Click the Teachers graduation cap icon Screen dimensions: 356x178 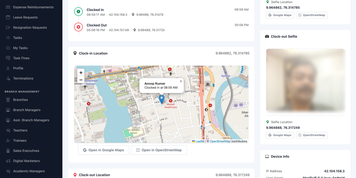[x=8, y=130]
